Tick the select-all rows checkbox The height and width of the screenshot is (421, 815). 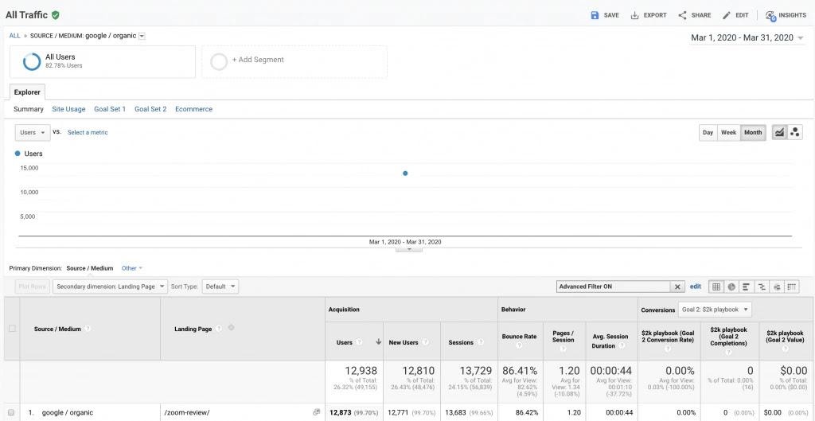(12, 329)
